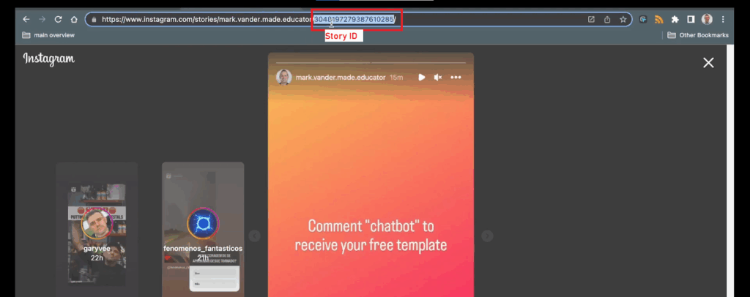Close the story viewer with X

pos(708,63)
